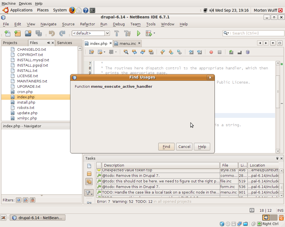Click drupal-6.14 NetBeans taskbar button
285x227 pixels.
click(38, 218)
